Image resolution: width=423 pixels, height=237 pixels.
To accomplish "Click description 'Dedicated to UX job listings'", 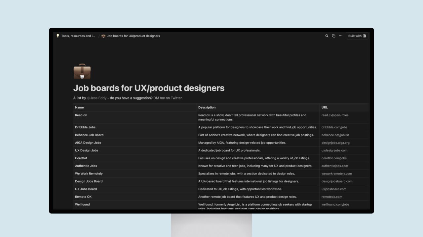I will pos(240,189).
